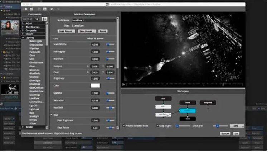Click the sort components icon beside search
This screenshot has height=153, width=268.
point(44,19)
